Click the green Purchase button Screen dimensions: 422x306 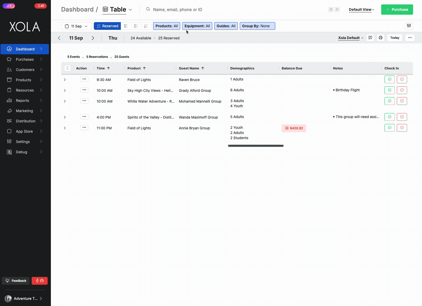[397, 10]
